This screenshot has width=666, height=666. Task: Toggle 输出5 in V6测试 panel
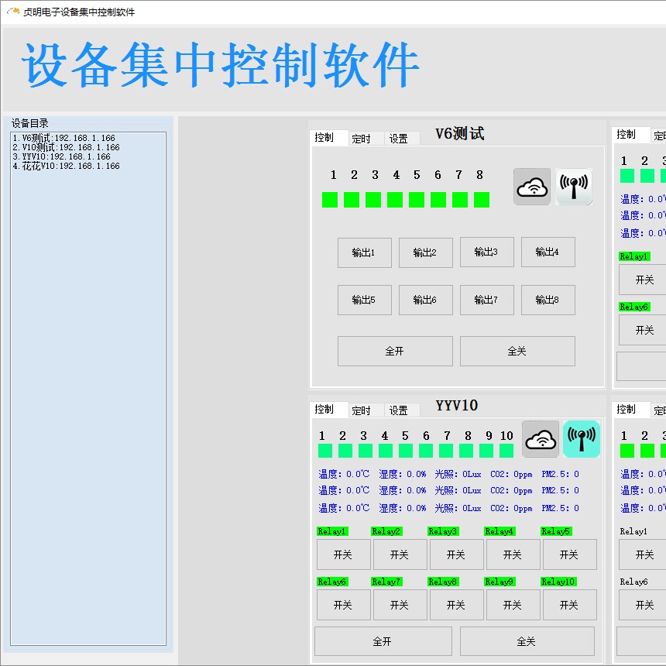[365, 300]
